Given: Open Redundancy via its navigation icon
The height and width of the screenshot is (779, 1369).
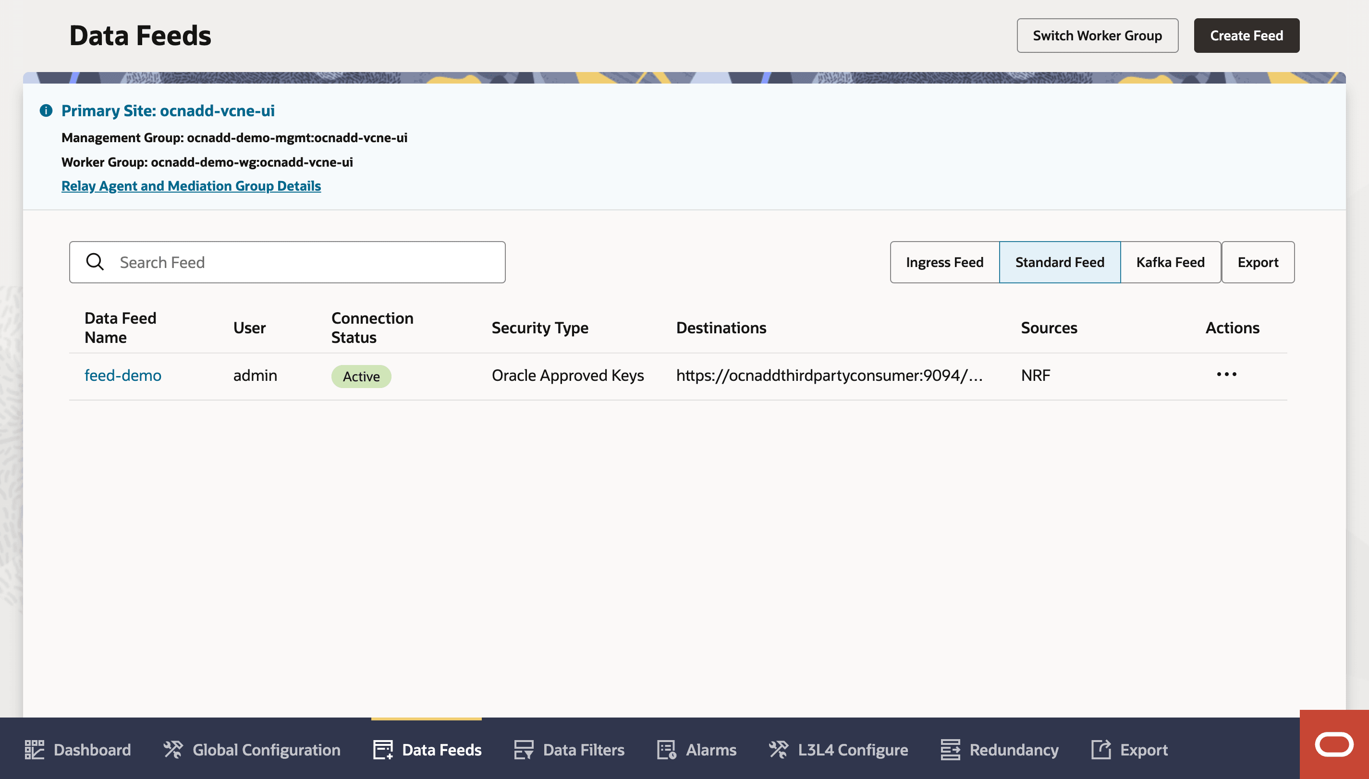Looking at the screenshot, I should pos(950,750).
